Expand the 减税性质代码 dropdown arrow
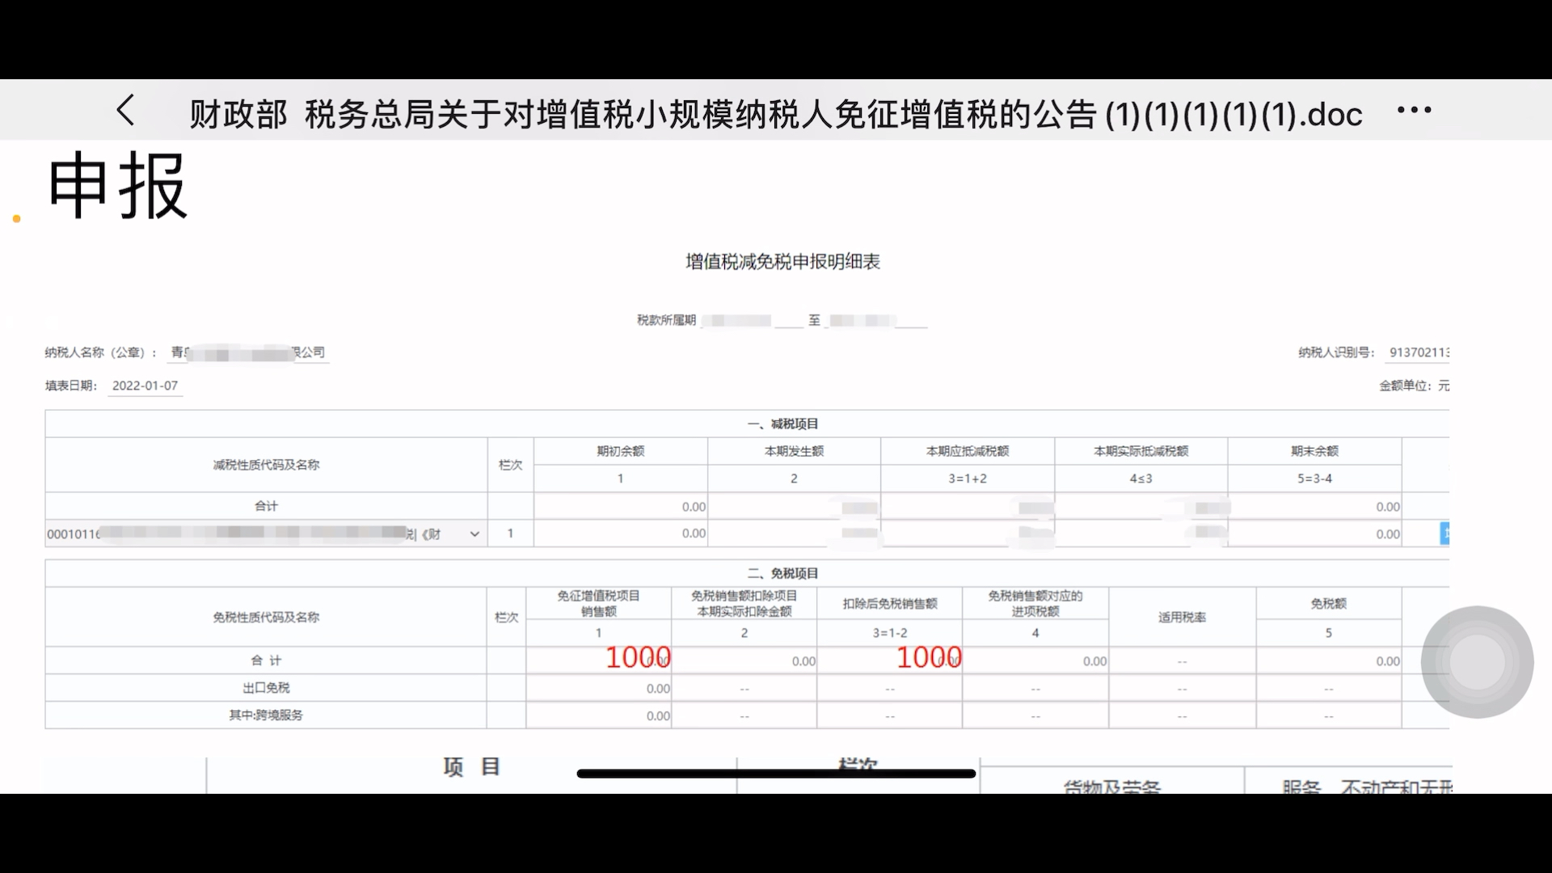The image size is (1552, 873). point(474,534)
